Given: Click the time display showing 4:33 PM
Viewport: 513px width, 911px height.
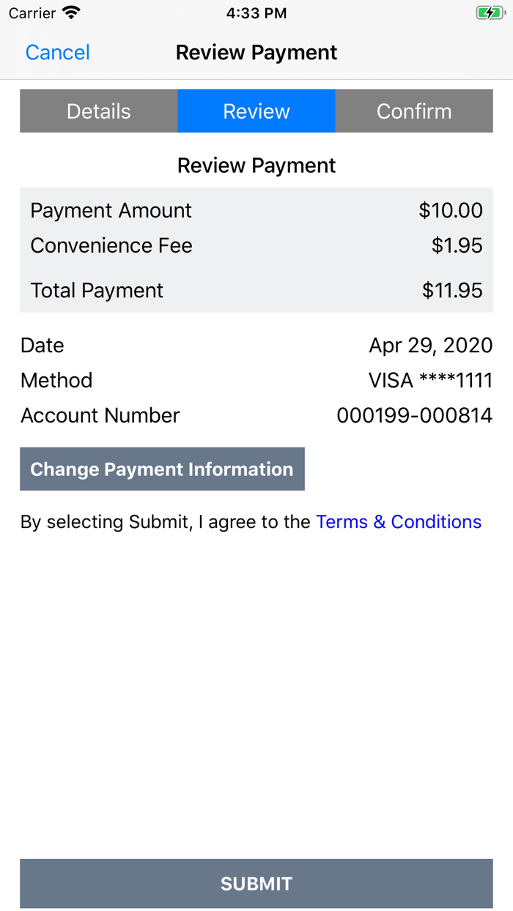Looking at the screenshot, I should click(x=256, y=12).
